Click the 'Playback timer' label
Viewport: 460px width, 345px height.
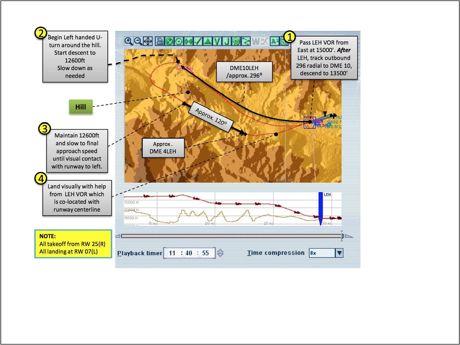pos(140,253)
